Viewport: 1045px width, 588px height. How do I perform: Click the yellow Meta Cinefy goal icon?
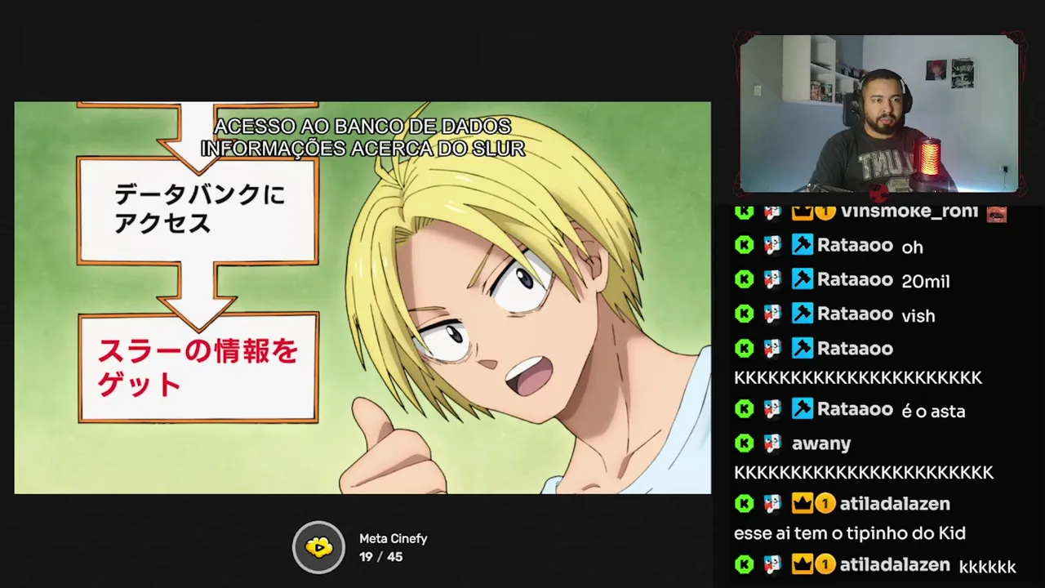tap(319, 547)
